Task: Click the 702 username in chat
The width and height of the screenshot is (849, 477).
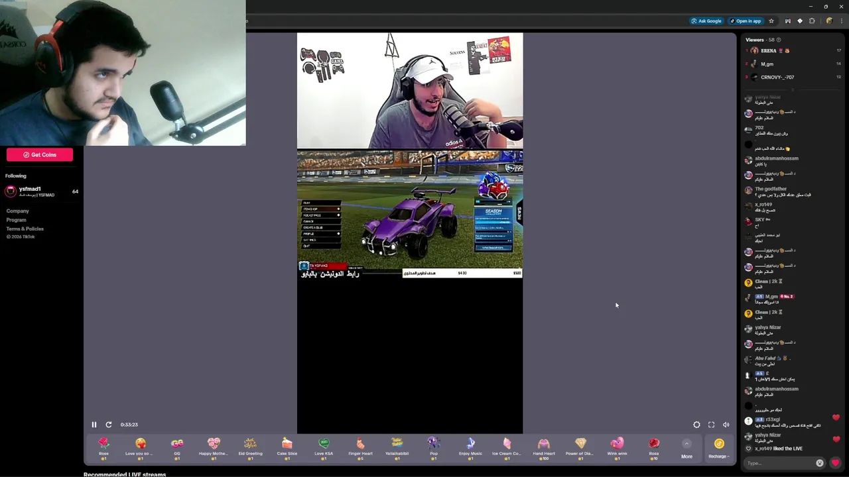Action: 759,127
